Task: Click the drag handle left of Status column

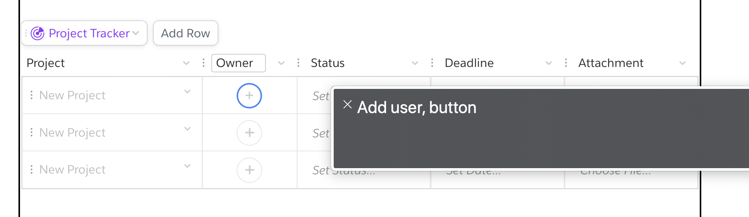Action: pyautogui.click(x=298, y=63)
